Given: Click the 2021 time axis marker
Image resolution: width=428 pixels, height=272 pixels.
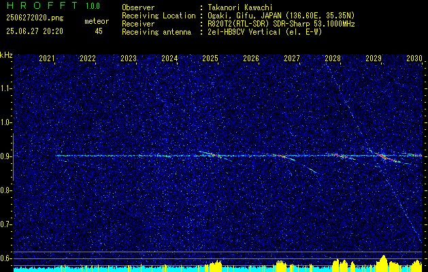Looking at the screenshot, I should 47,58.
